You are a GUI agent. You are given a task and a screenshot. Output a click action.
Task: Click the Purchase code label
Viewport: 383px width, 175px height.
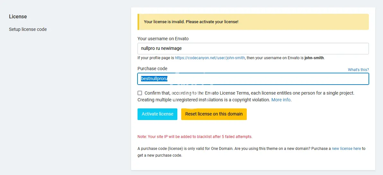click(x=152, y=69)
